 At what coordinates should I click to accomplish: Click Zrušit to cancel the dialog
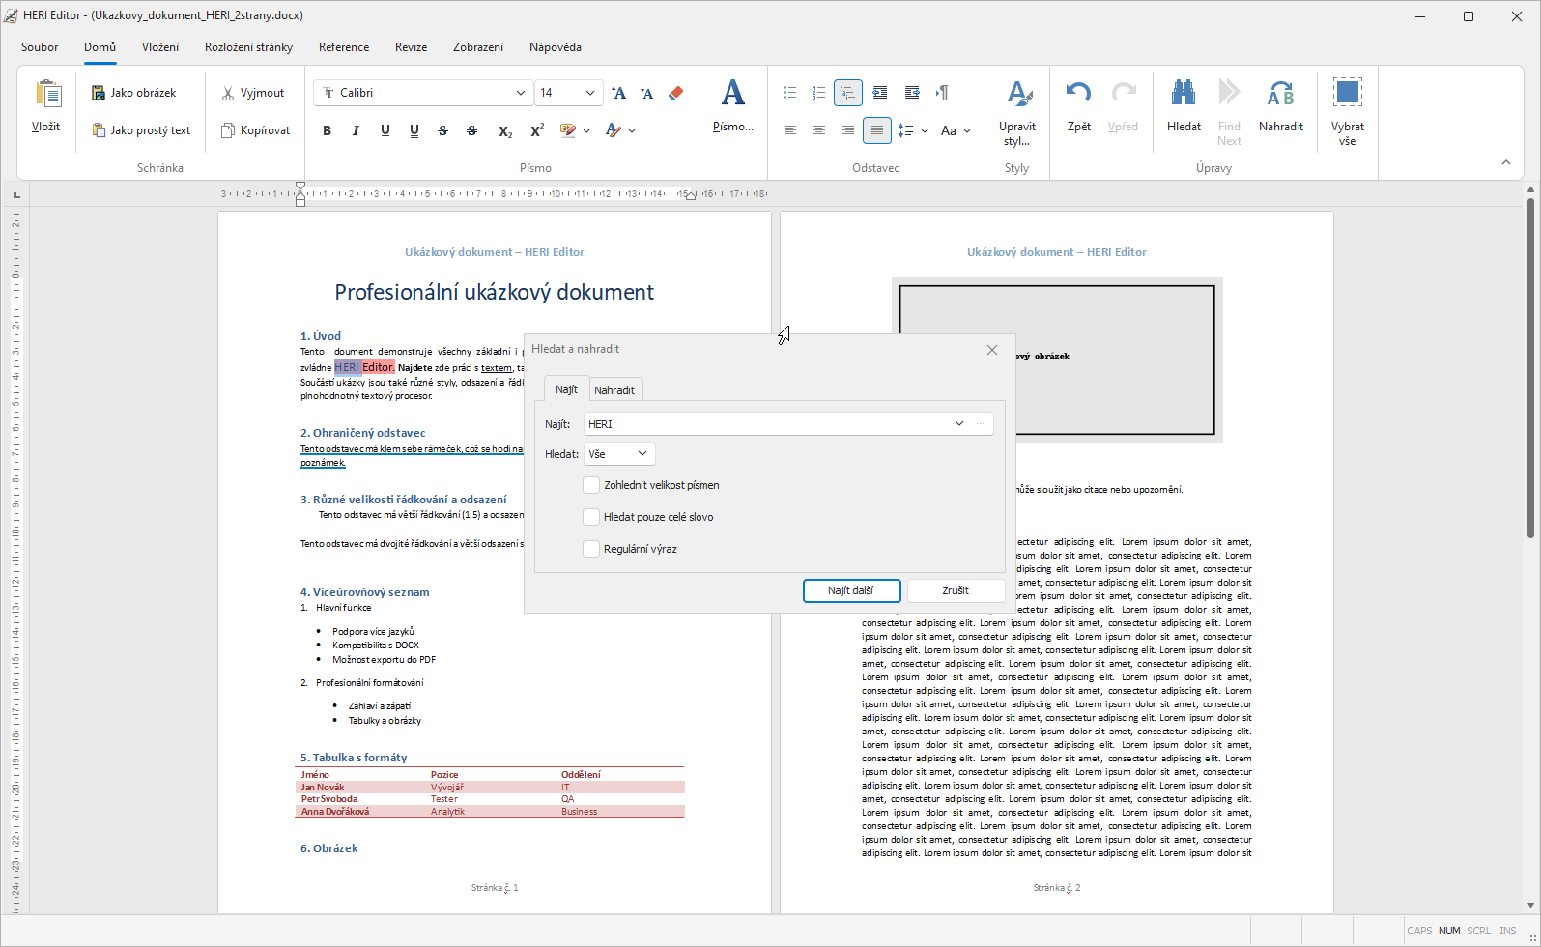pyautogui.click(x=955, y=590)
